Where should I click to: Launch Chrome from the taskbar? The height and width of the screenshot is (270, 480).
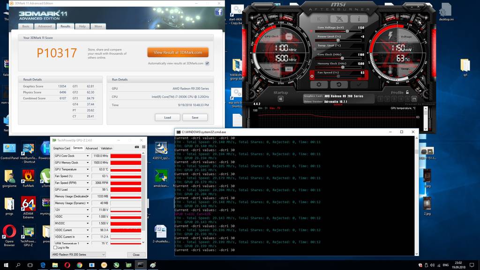point(80,265)
